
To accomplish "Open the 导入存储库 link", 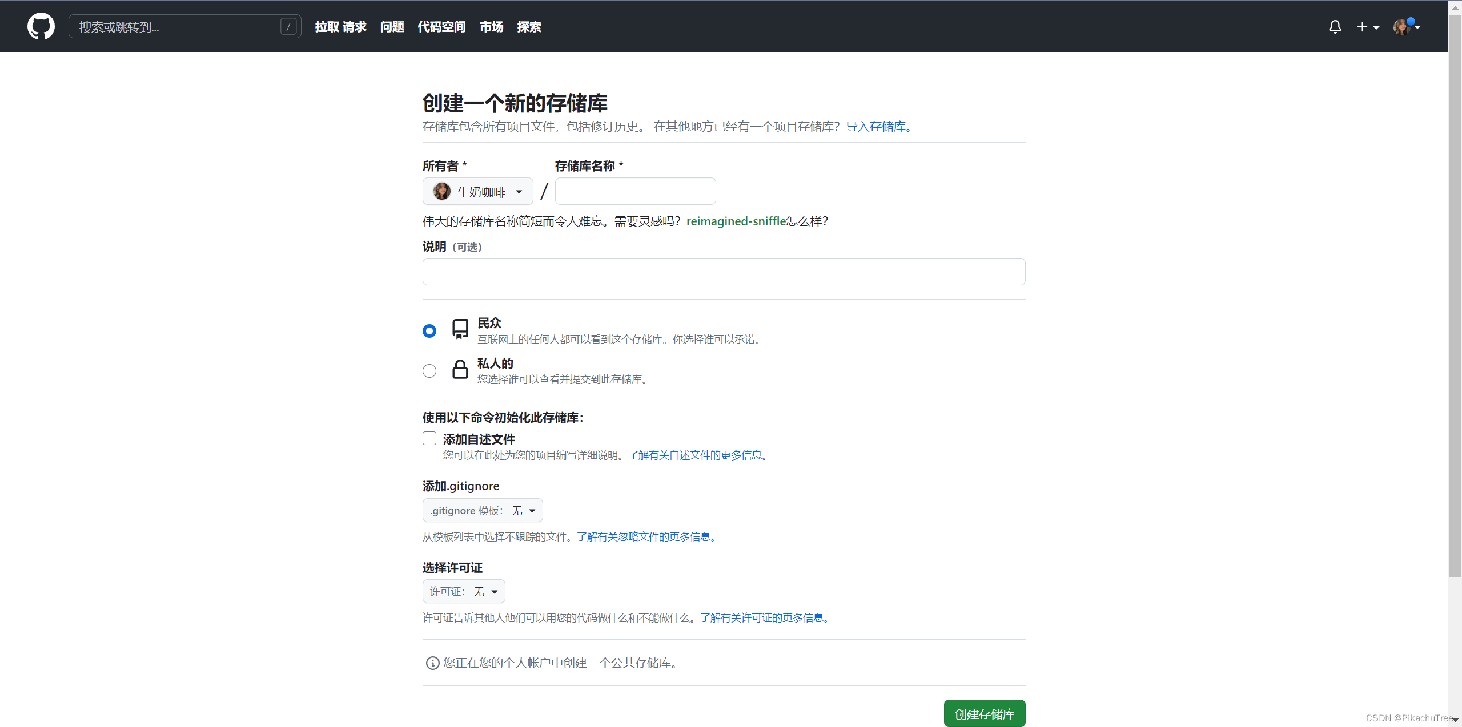I will coord(875,126).
